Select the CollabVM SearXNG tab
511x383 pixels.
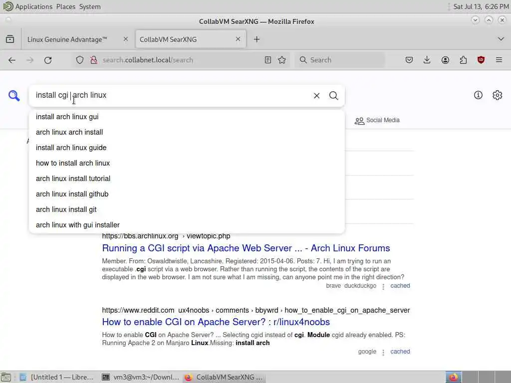coord(168,39)
